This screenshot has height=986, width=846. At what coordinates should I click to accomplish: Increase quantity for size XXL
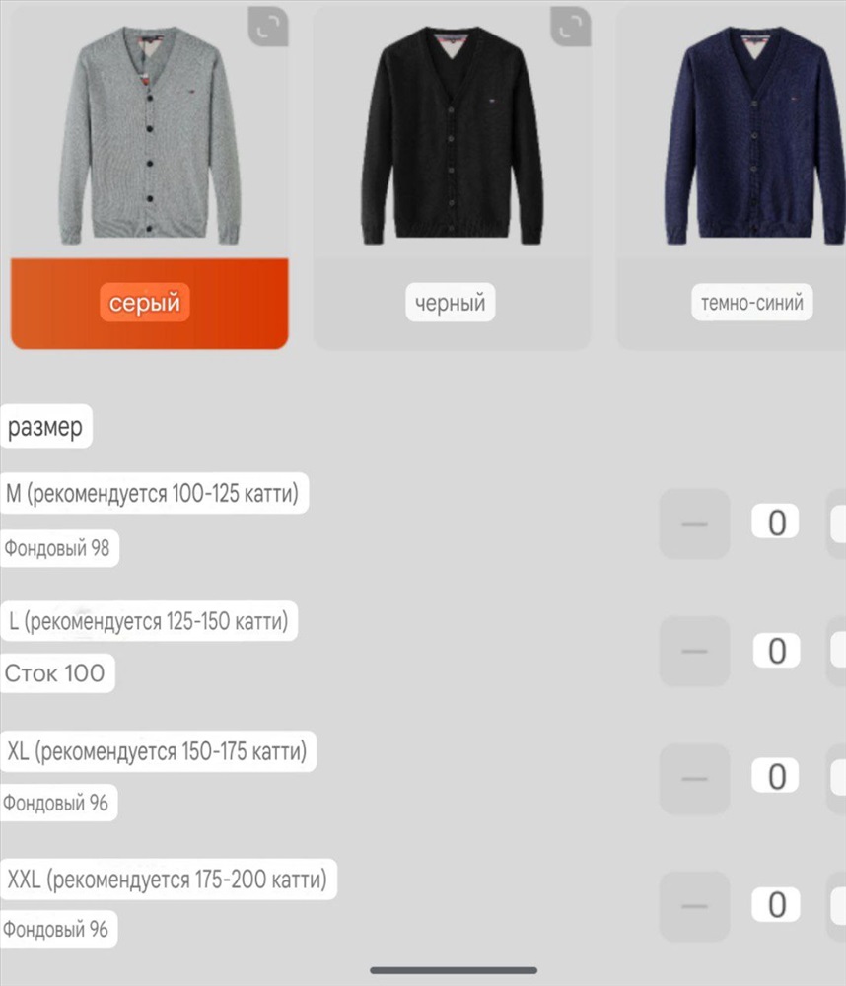pyautogui.click(x=836, y=906)
